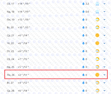Click the precipitation drop icon in Ср, 21 row
Viewport: 111px width, 94px height.
[x=83, y=35]
